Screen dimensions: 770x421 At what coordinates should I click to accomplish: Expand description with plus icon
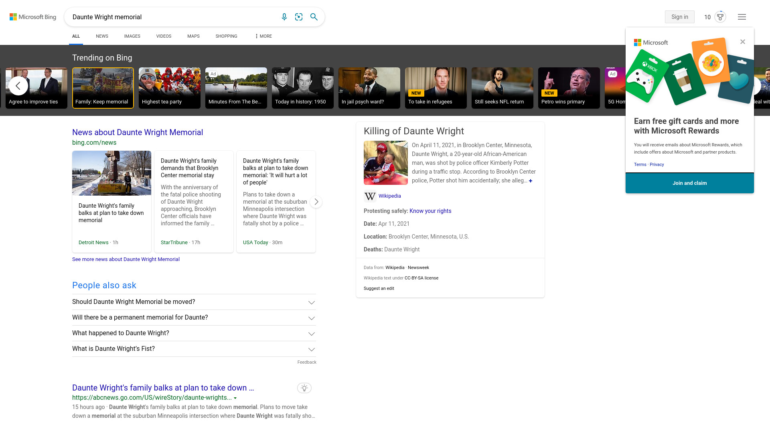531,181
